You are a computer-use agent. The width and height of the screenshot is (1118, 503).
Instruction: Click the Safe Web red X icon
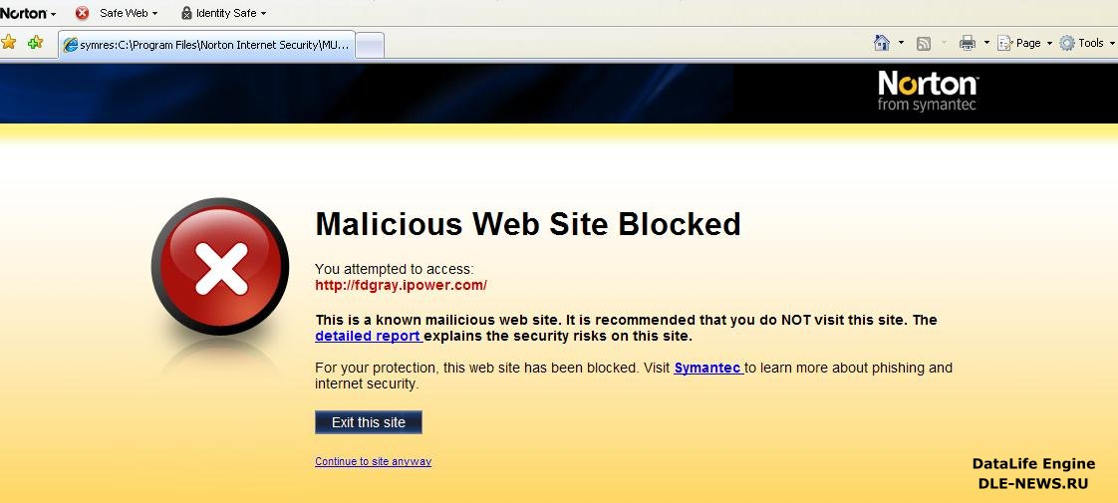coord(82,13)
